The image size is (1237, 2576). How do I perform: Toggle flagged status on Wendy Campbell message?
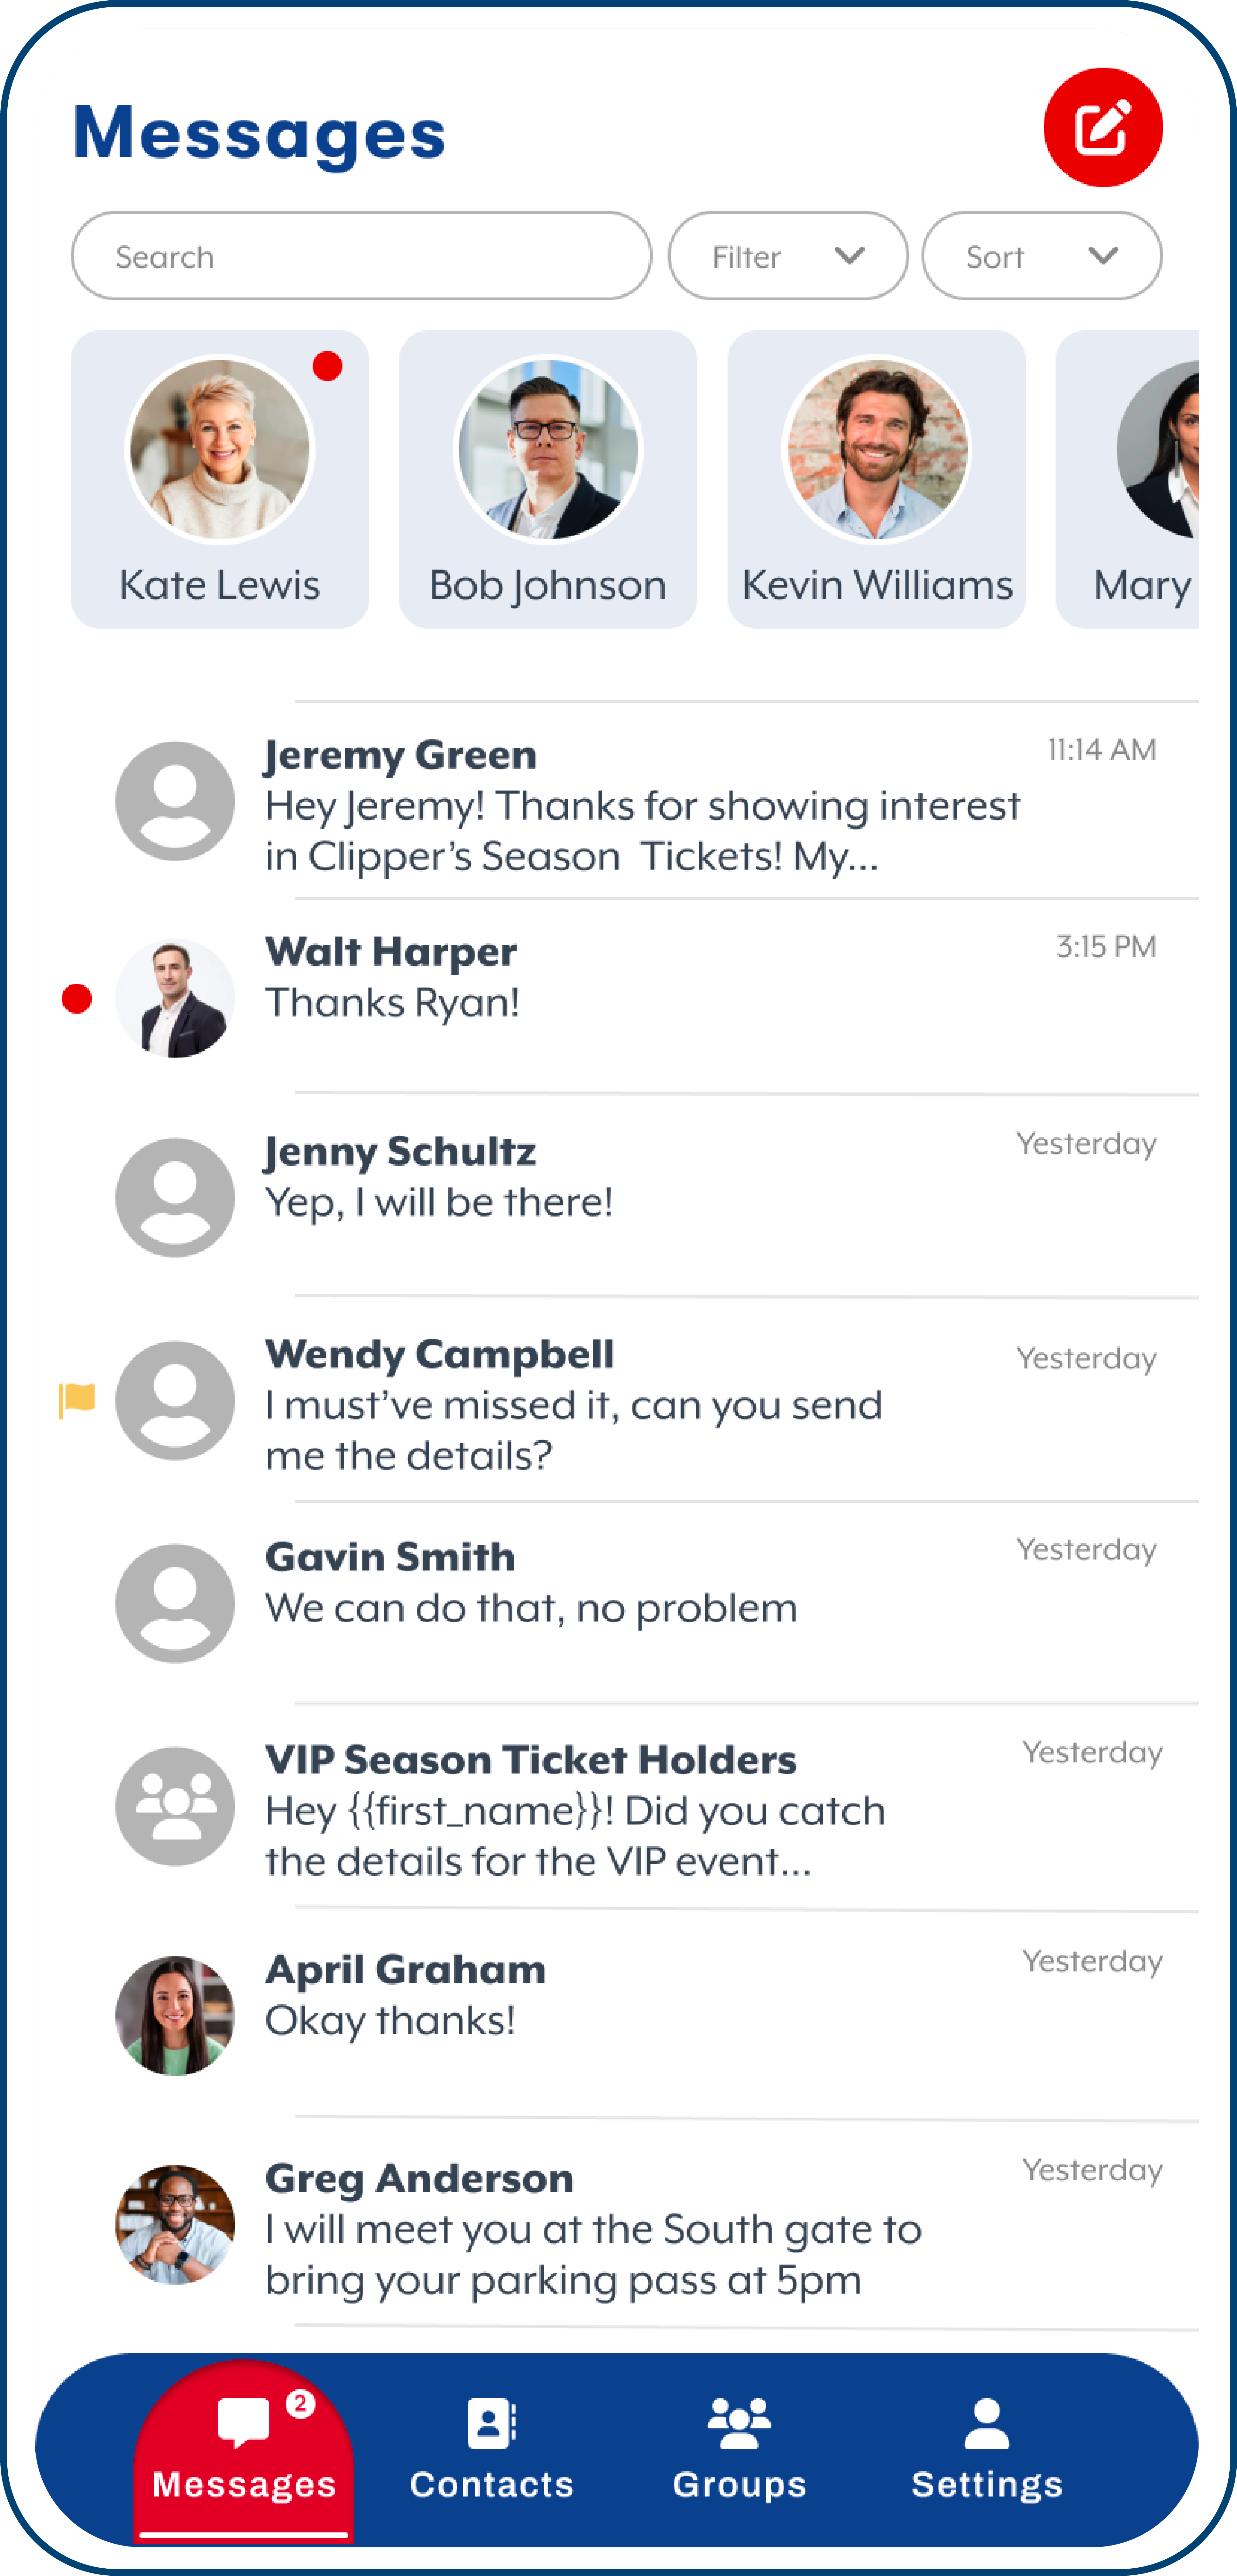77,1400
